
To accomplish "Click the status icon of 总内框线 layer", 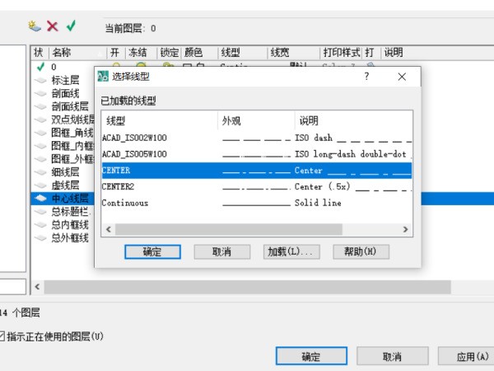I will click(x=40, y=224).
